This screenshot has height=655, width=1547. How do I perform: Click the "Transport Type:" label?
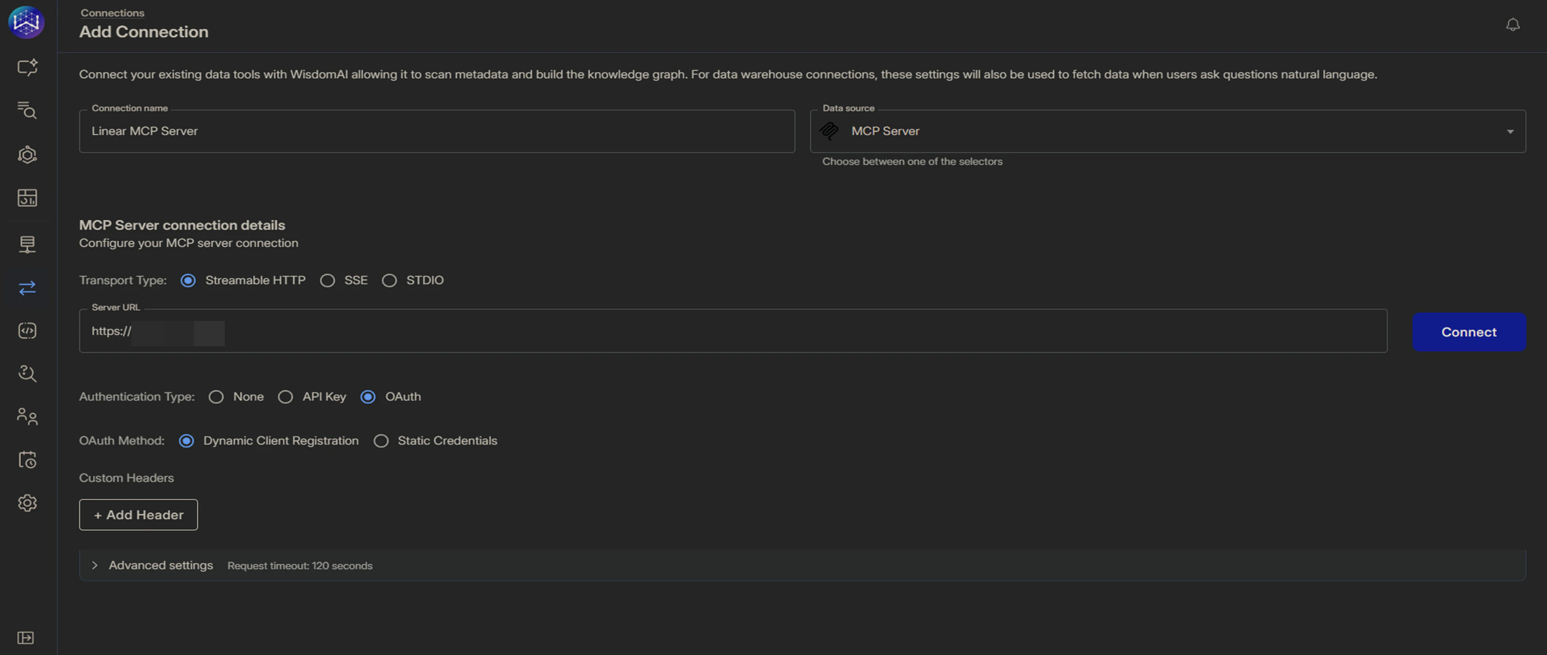(122, 280)
